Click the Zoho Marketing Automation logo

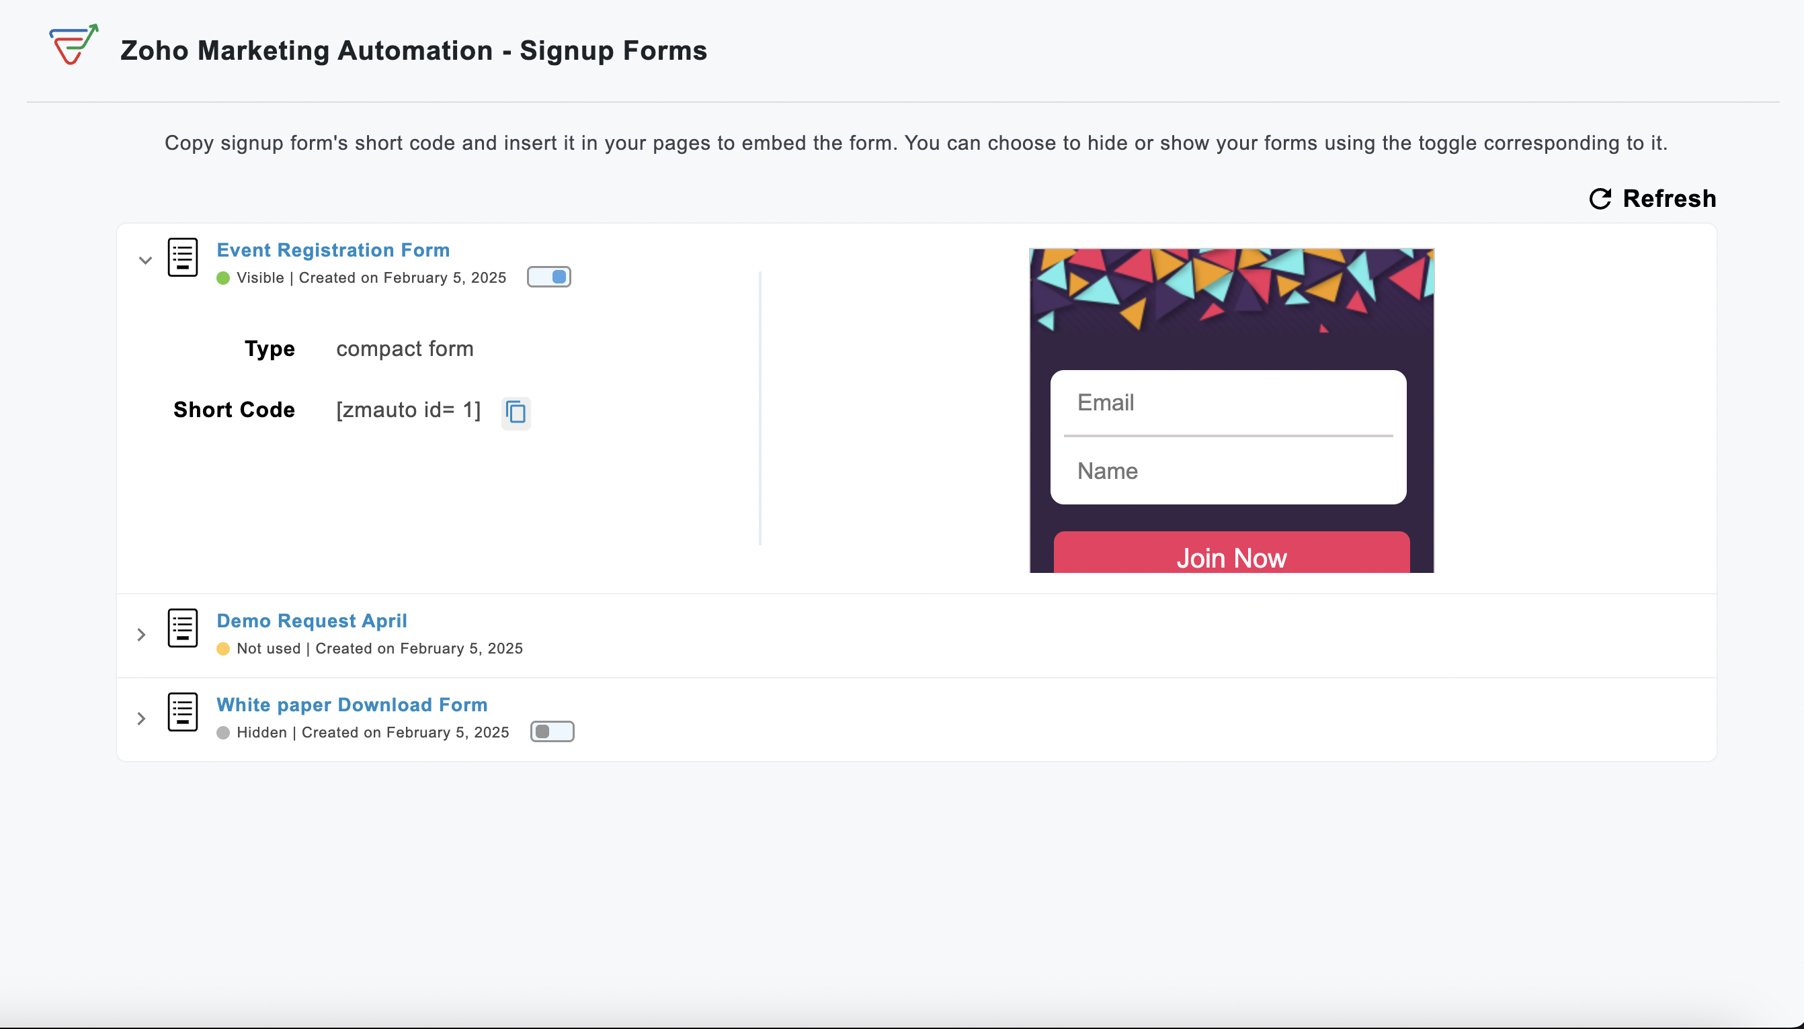(73, 44)
